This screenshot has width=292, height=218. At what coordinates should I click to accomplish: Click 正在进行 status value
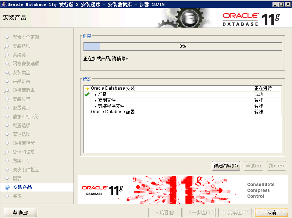coord(263,89)
